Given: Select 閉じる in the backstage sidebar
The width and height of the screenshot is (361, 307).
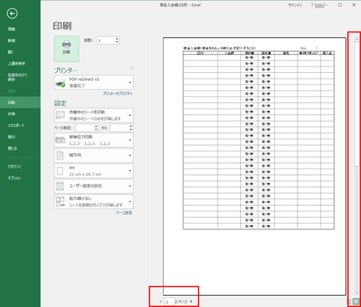Looking at the screenshot, I should [x=12, y=148].
